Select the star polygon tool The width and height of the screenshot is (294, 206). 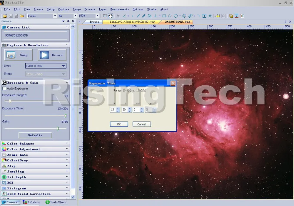coord(210,16)
